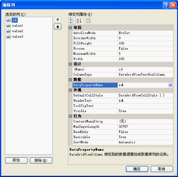Collapse the 外观 category
The width and height of the screenshot is (178, 177).
click(x=70, y=90)
